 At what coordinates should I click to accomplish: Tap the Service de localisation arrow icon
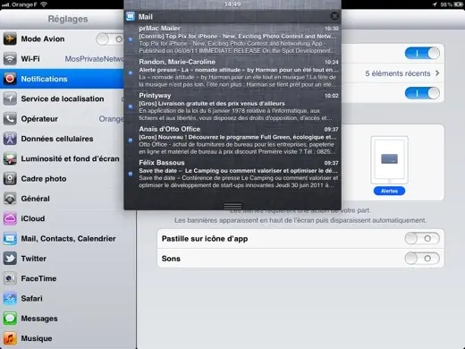point(10,98)
